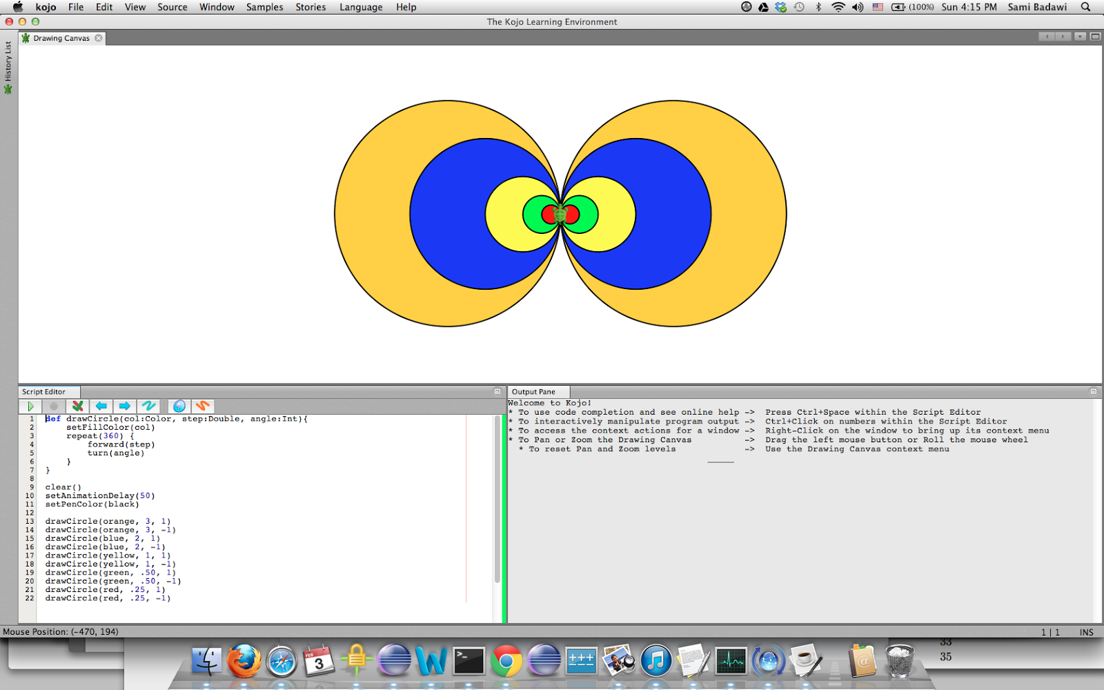Click the blue circle up-arrow toolbar icon
Image resolution: width=1104 pixels, height=690 pixels.
(x=179, y=406)
